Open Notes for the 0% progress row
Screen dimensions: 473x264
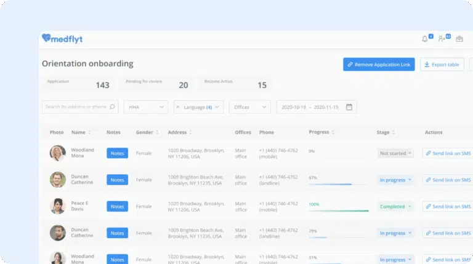point(118,153)
